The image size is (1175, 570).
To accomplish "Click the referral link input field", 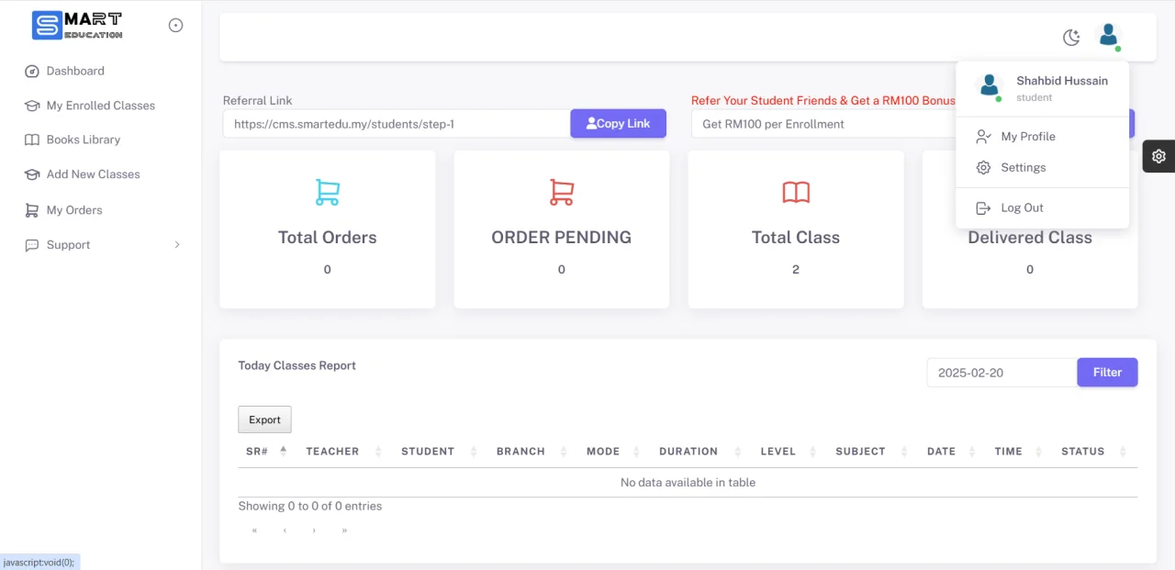I will point(397,124).
